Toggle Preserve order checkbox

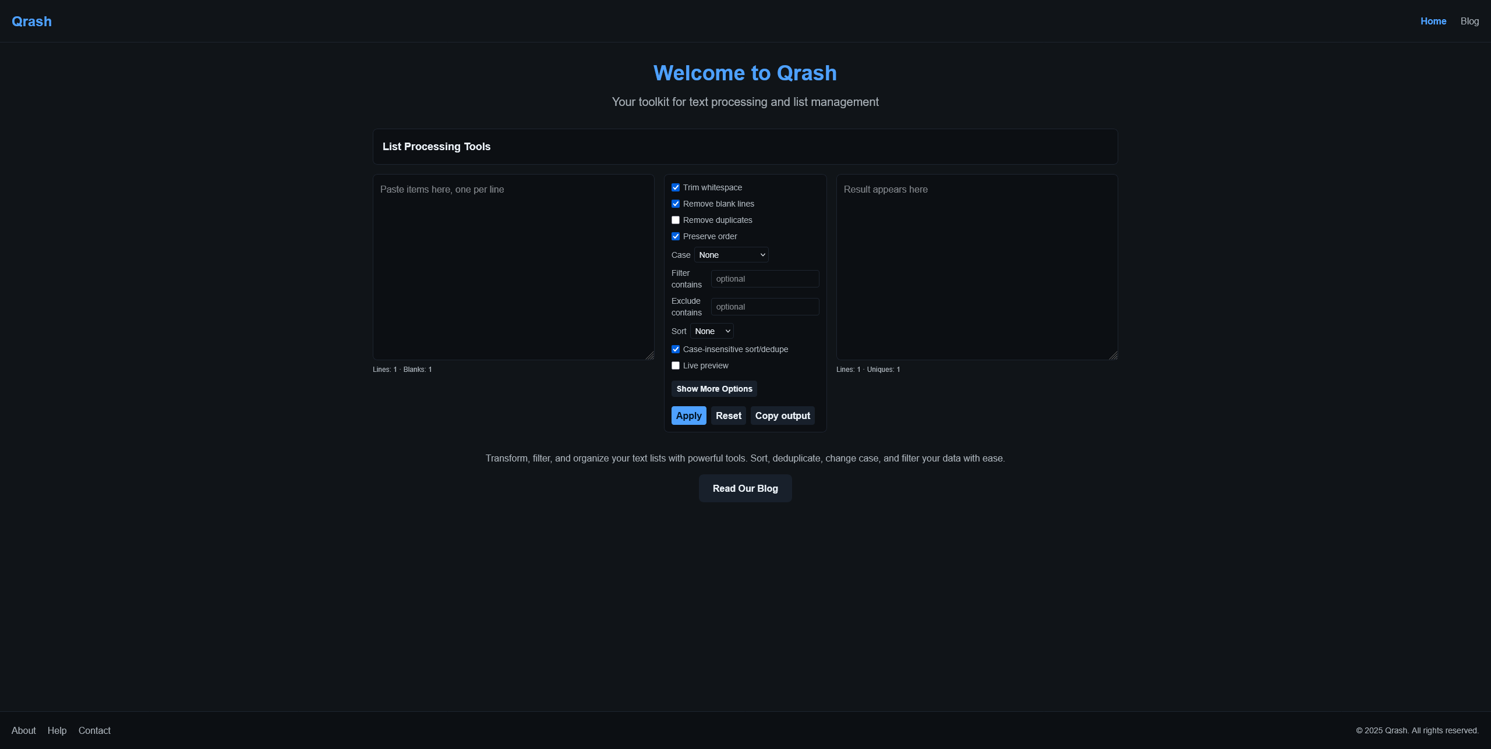click(x=676, y=236)
